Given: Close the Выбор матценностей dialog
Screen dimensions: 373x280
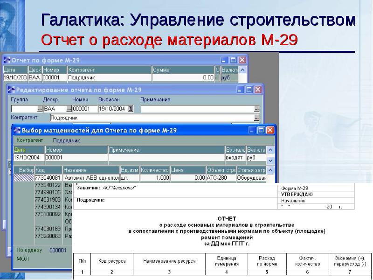Looking at the screenshot, I should (x=270, y=130).
